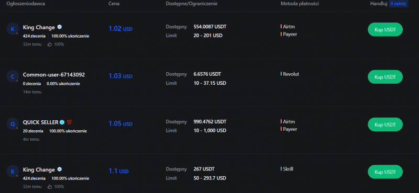The width and height of the screenshot is (419, 193).
Task: Click the Handluj column header
Action: (379, 4)
